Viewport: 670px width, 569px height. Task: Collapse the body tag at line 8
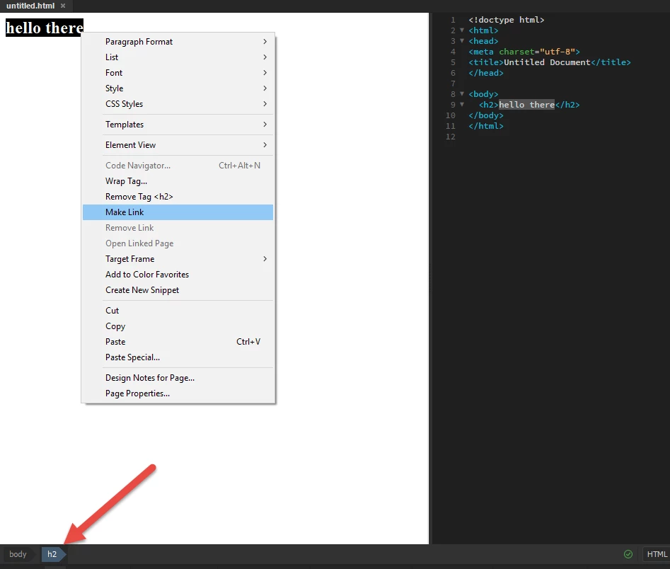[461, 94]
